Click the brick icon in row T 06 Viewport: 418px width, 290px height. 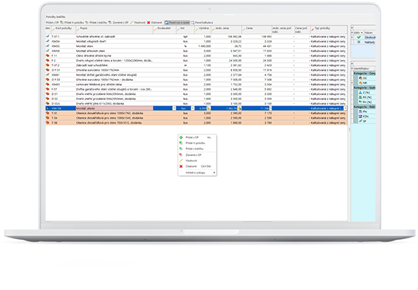pyautogui.click(x=48, y=123)
